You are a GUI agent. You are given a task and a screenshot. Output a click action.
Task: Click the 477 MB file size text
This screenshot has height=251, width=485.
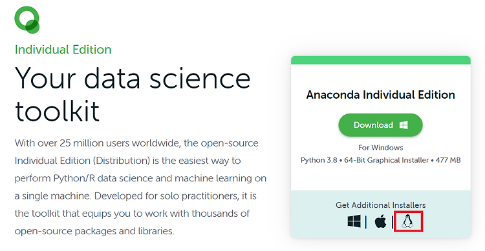(448, 160)
